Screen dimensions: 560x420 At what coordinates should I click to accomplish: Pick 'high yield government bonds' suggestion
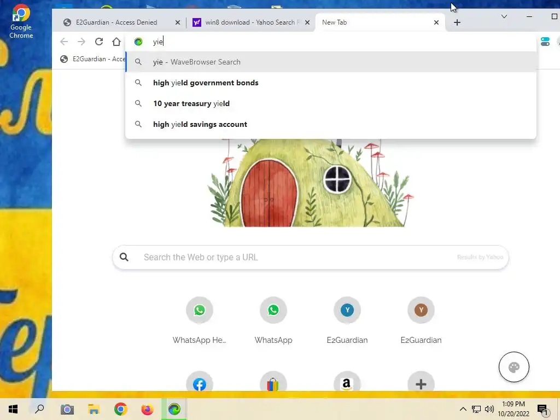(331, 83)
